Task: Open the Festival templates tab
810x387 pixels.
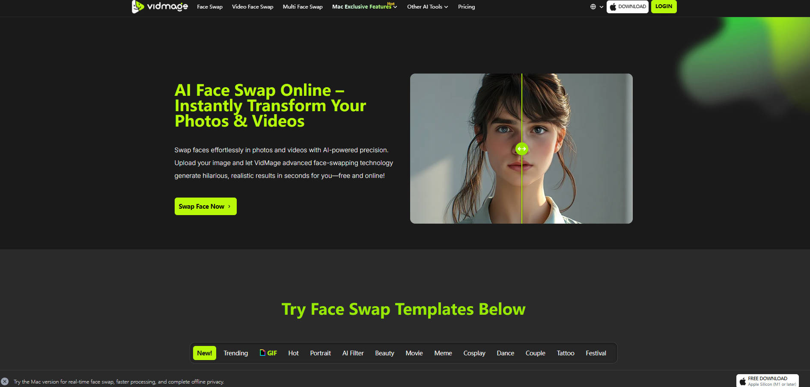Action: pyautogui.click(x=596, y=353)
